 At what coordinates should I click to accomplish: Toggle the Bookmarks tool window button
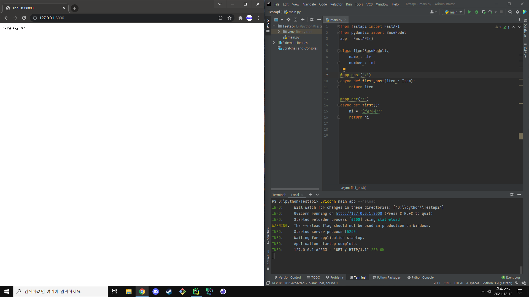point(268,260)
